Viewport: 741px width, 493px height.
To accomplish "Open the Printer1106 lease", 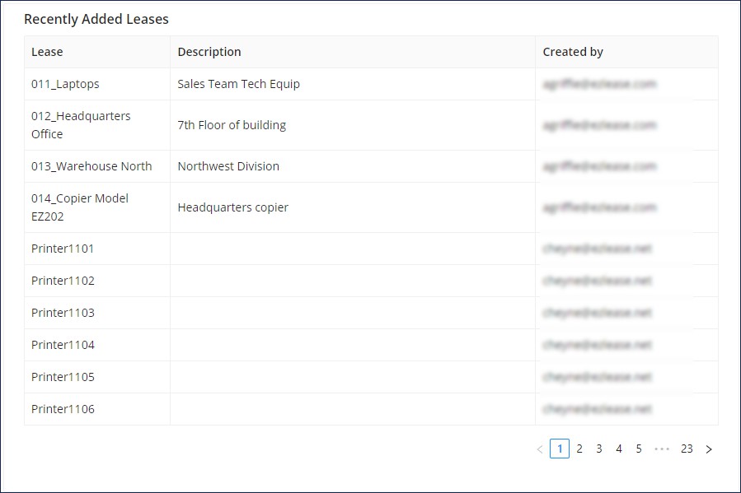I will (x=63, y=409).
